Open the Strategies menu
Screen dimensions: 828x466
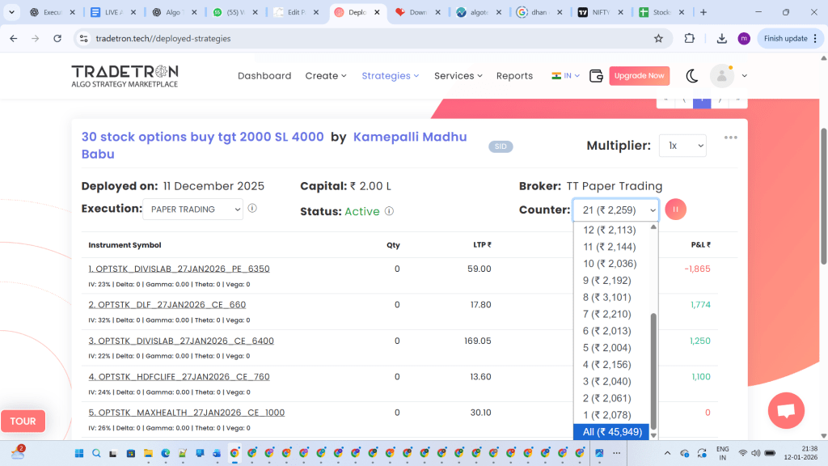(390, 76)
